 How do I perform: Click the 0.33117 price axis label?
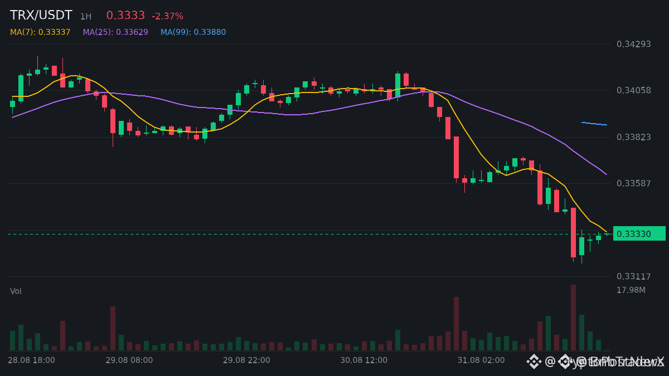[634, 276]
